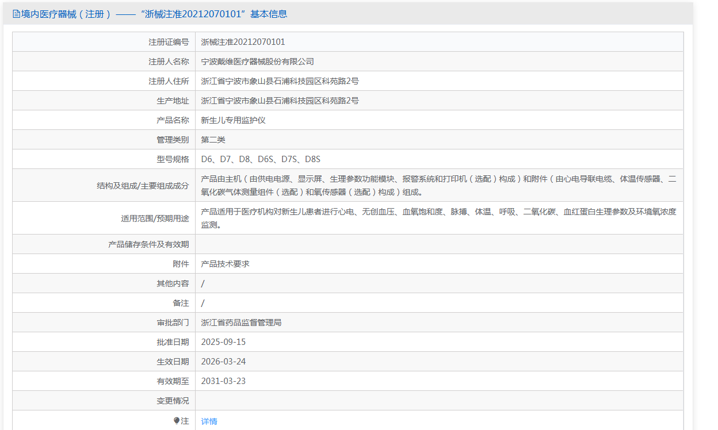Screen dimensions: 718x430
Task: Click the intended use text starting 产品适用于医疗机构
Action: 438,218
